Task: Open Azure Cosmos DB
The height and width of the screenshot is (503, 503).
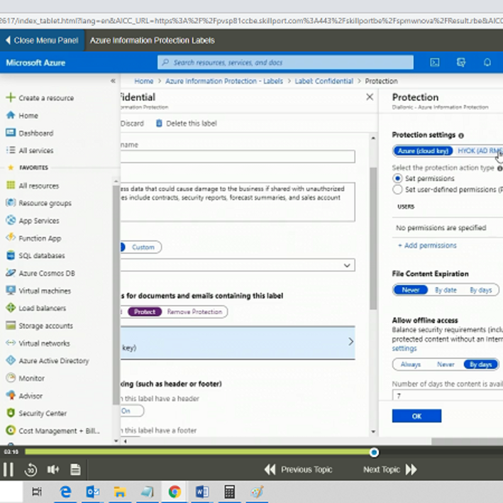Action: coord(40,273)
